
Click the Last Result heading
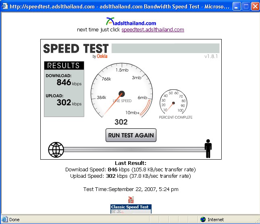[131, 163]
